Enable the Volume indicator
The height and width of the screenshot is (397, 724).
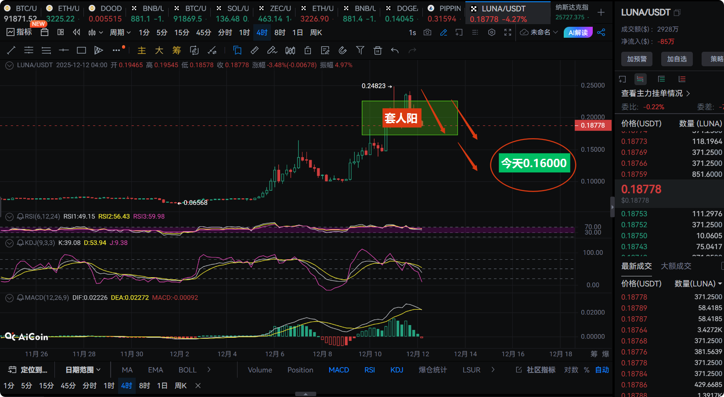260,370
